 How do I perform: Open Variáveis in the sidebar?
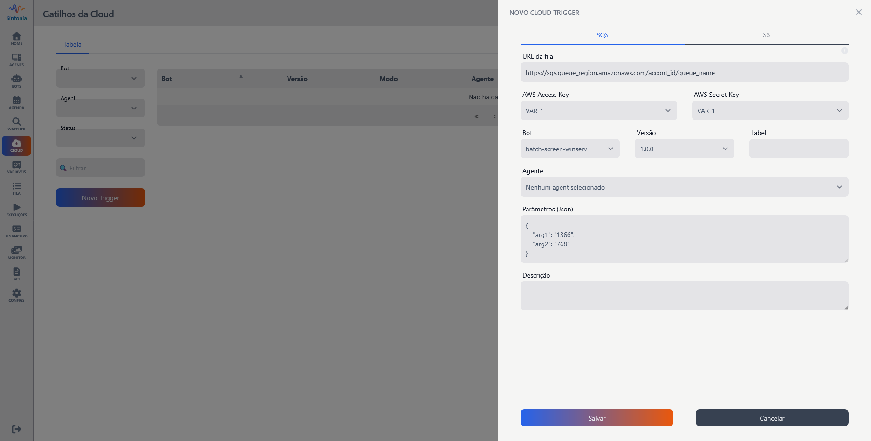[x=16, y=167]
